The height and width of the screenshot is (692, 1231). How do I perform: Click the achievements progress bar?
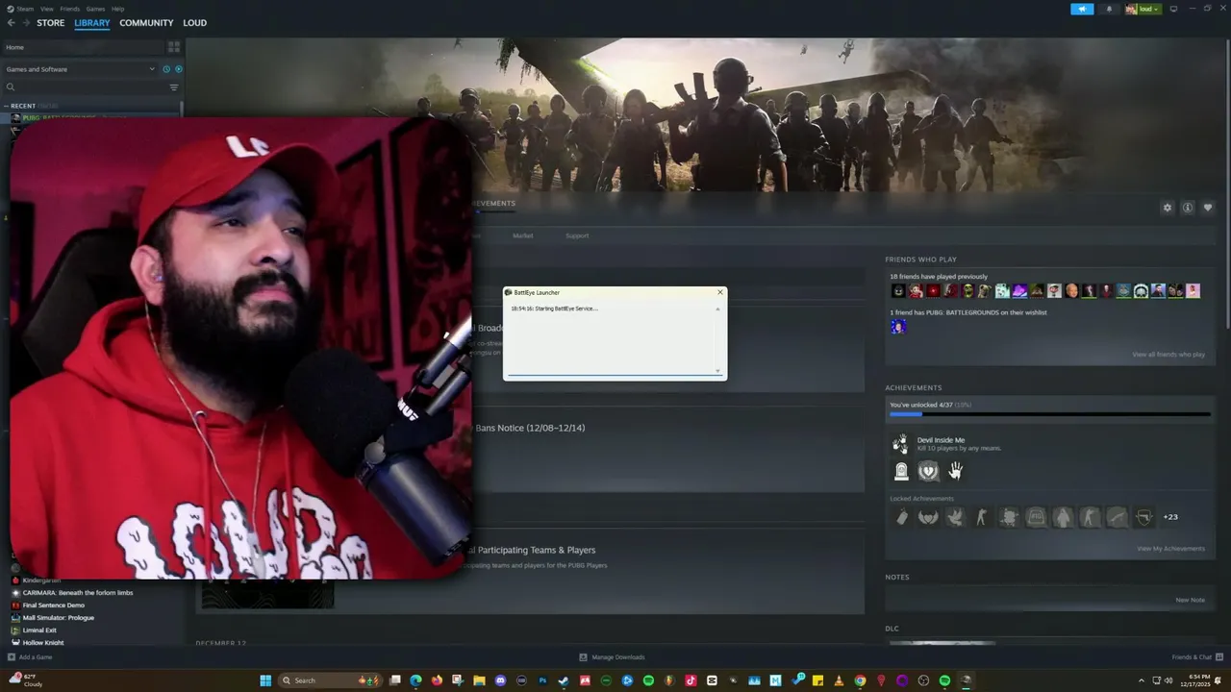(x=1050, y=414)
